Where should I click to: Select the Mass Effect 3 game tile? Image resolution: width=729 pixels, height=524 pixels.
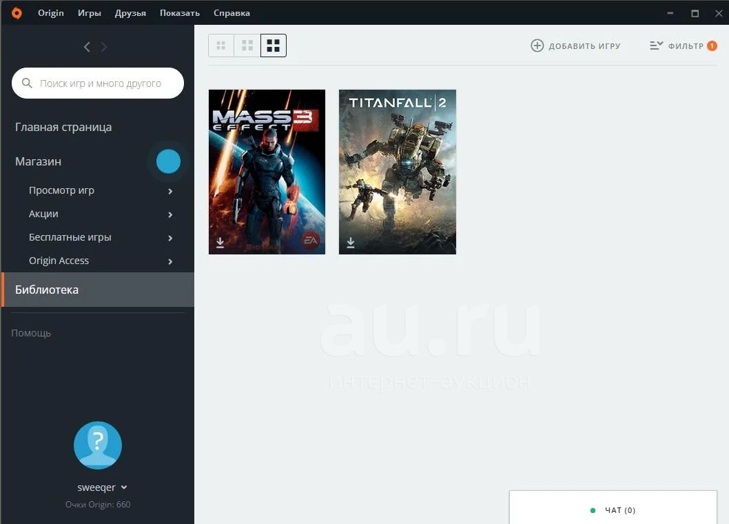(267, 172)
